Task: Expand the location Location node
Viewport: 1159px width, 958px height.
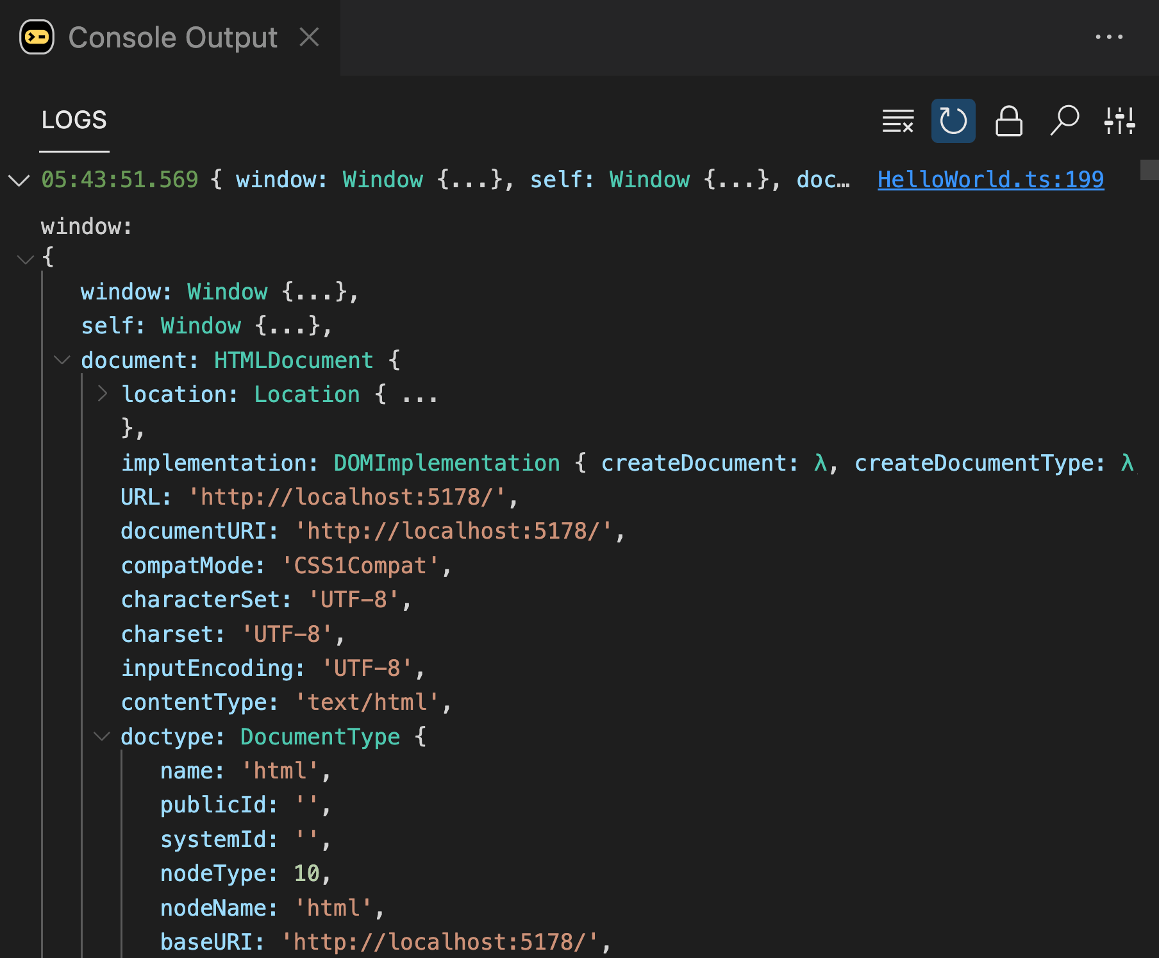Action: pos(103,394)
